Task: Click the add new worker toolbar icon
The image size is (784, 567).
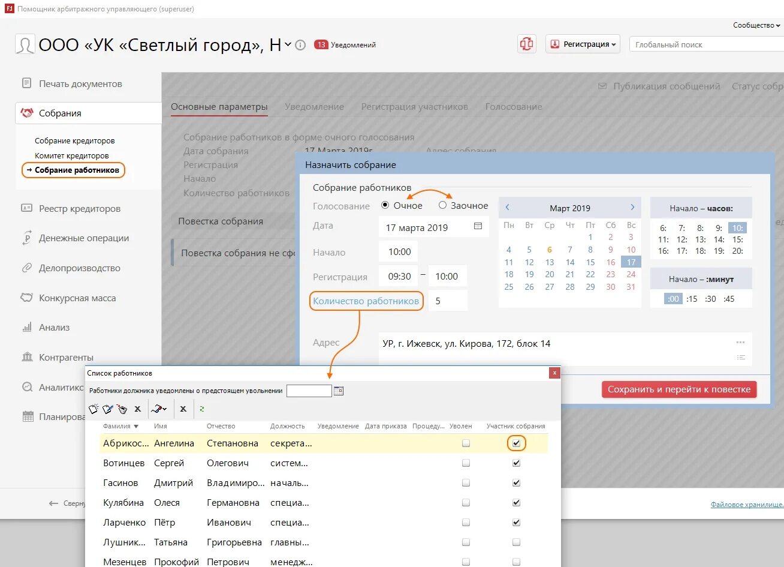Action: [x=94, y=409]
